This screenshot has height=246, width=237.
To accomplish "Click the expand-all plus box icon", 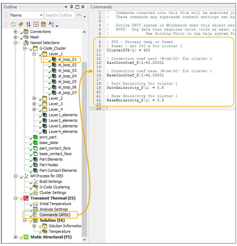I will tap(36, 24).
